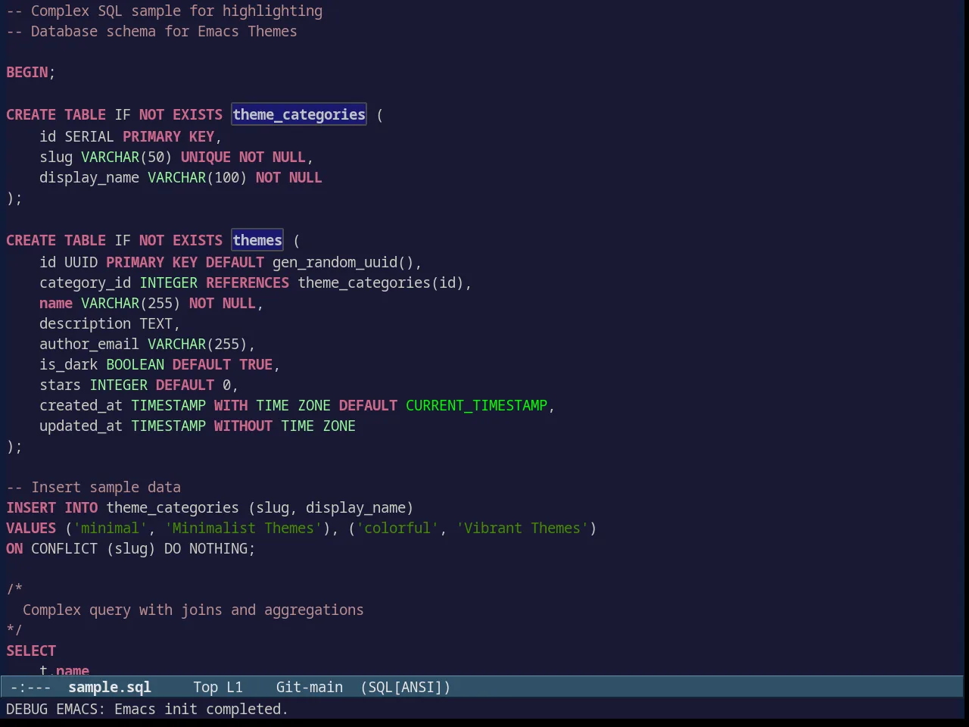Click gen_random_uuid() function call
Image resolution: width=969 pixels, height=727 pixels.
(x=343, y=262)
